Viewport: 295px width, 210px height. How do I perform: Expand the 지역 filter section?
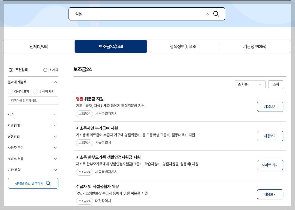[55, 114]
